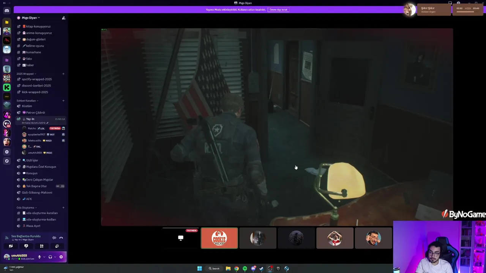Click Devre dışı bırak button
The width and height of the screenshot is (486, 273).
278,9
